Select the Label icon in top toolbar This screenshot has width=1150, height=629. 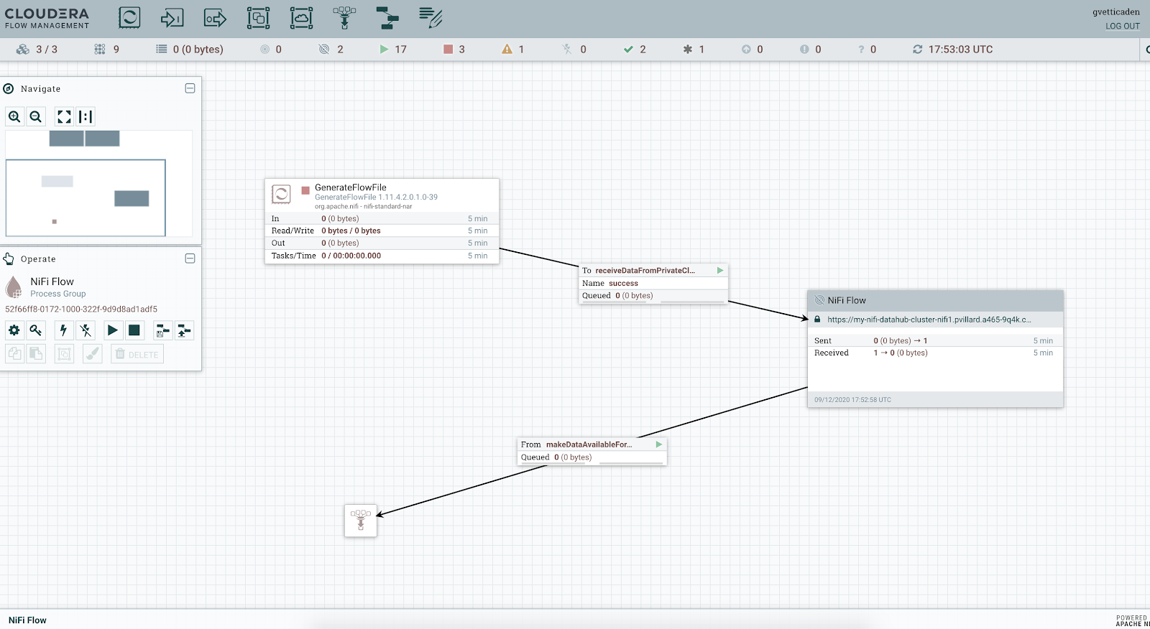click(431, 18)
